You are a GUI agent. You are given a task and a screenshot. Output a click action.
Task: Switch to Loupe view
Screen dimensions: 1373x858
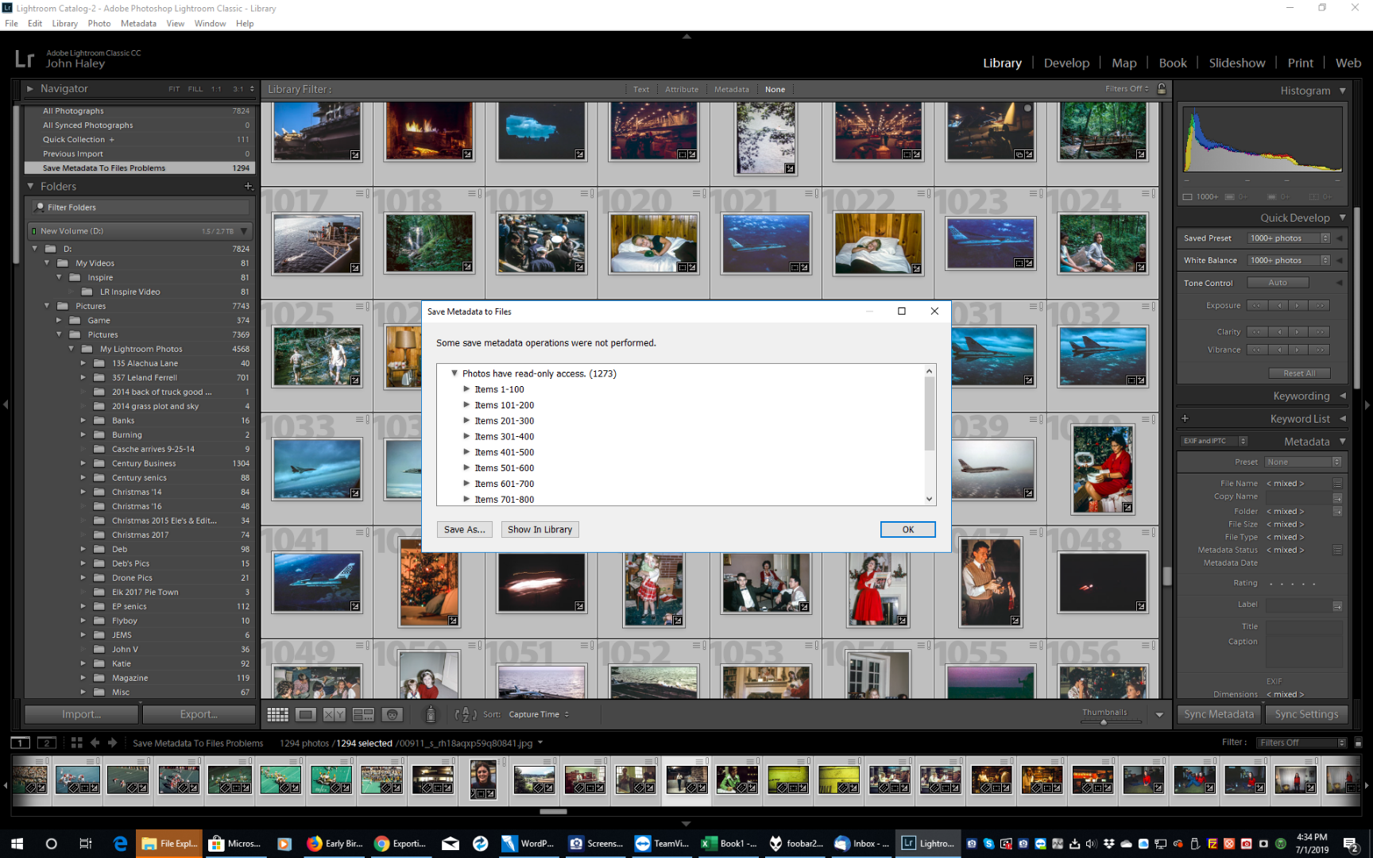305,715
